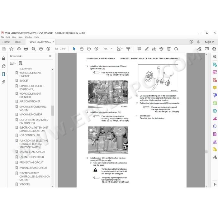
Task: Open MACHINE MONITOR bookmark
Action: click(x=31, y=114)
